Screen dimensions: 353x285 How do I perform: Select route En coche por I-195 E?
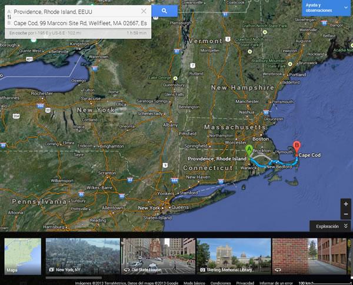coord(78,33)
